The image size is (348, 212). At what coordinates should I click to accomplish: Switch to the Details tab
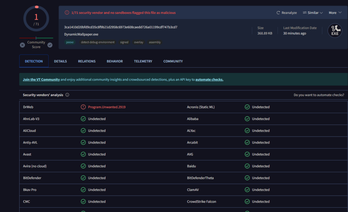pos(60,61)
